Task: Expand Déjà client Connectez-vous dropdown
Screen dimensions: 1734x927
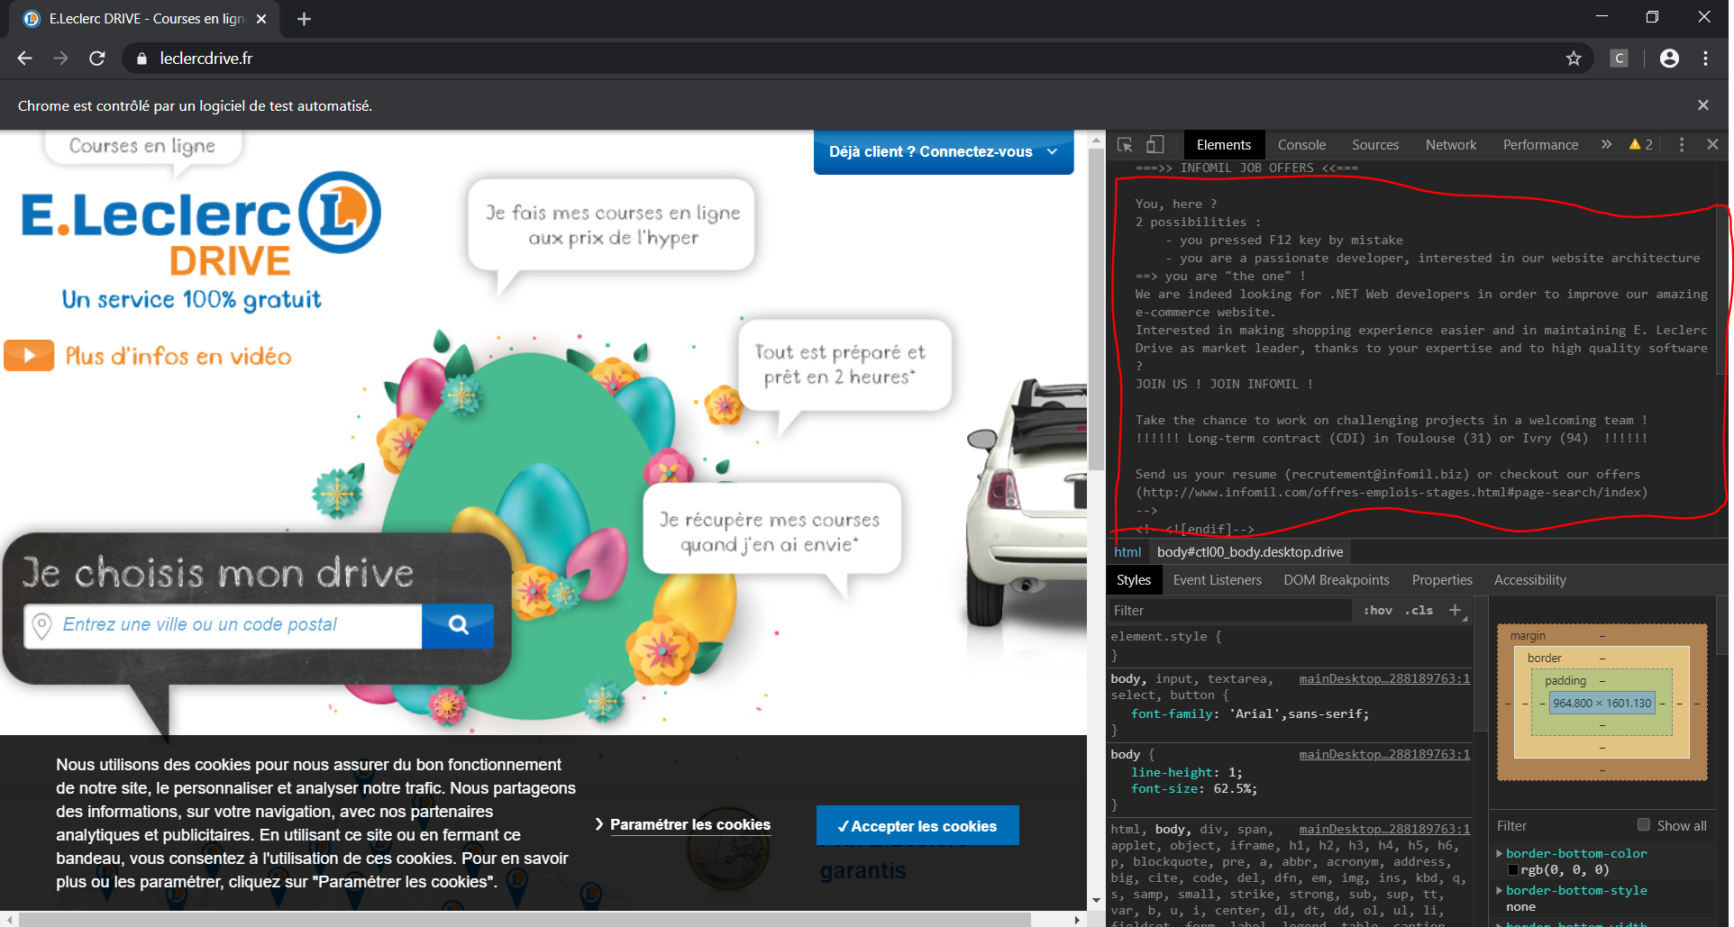Action: pyautogui.click(x=944, y=152)
